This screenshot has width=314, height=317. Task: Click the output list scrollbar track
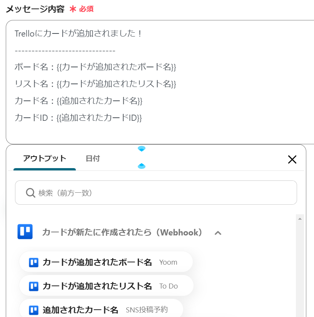coord(300,269)
